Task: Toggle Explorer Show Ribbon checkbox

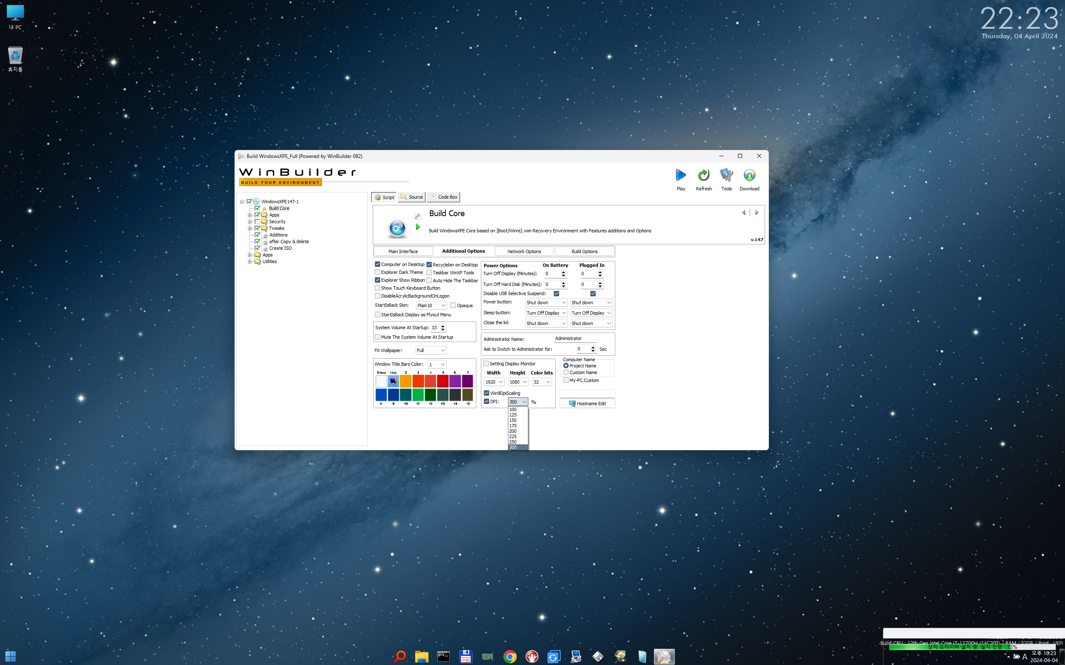Action: click(x=377, y=280)
